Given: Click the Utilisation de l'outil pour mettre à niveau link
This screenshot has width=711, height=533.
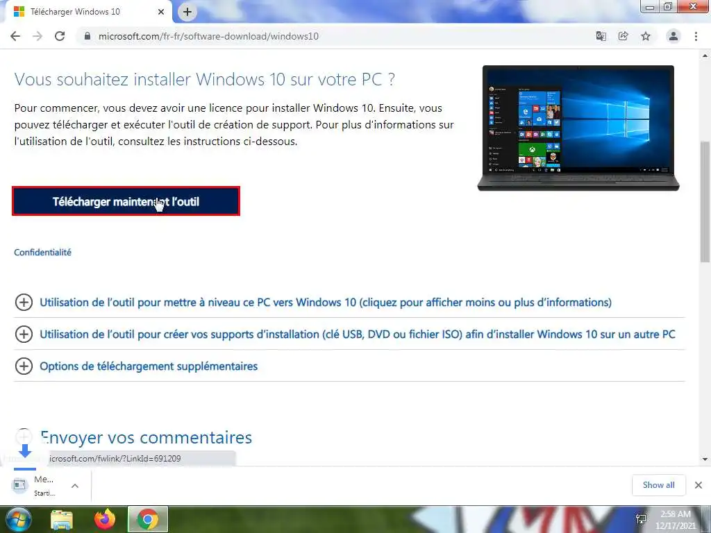Looking at the screenshot, I should coord(326,303).
